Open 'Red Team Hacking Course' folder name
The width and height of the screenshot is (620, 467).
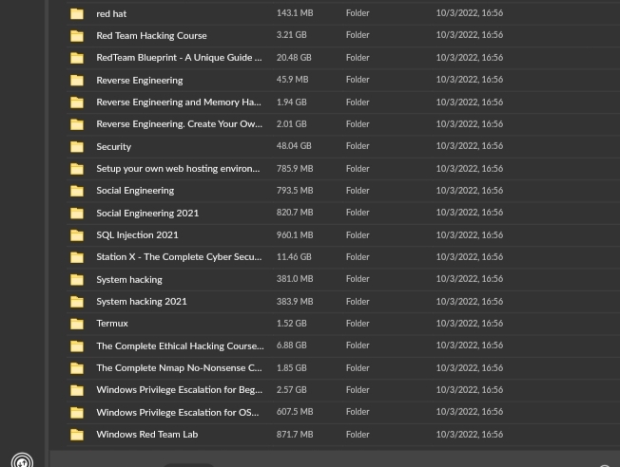point(151,36)
